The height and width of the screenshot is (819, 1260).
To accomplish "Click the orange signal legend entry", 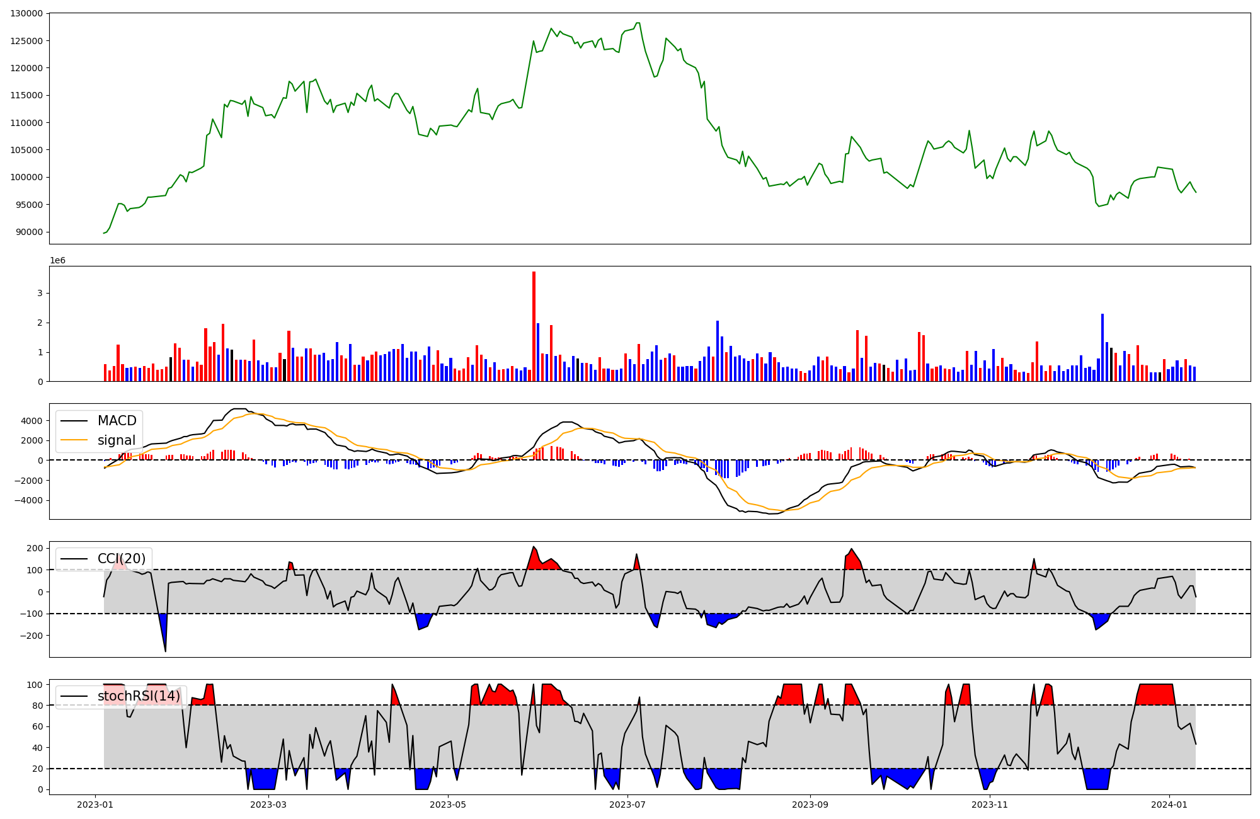I will [117, 440].
